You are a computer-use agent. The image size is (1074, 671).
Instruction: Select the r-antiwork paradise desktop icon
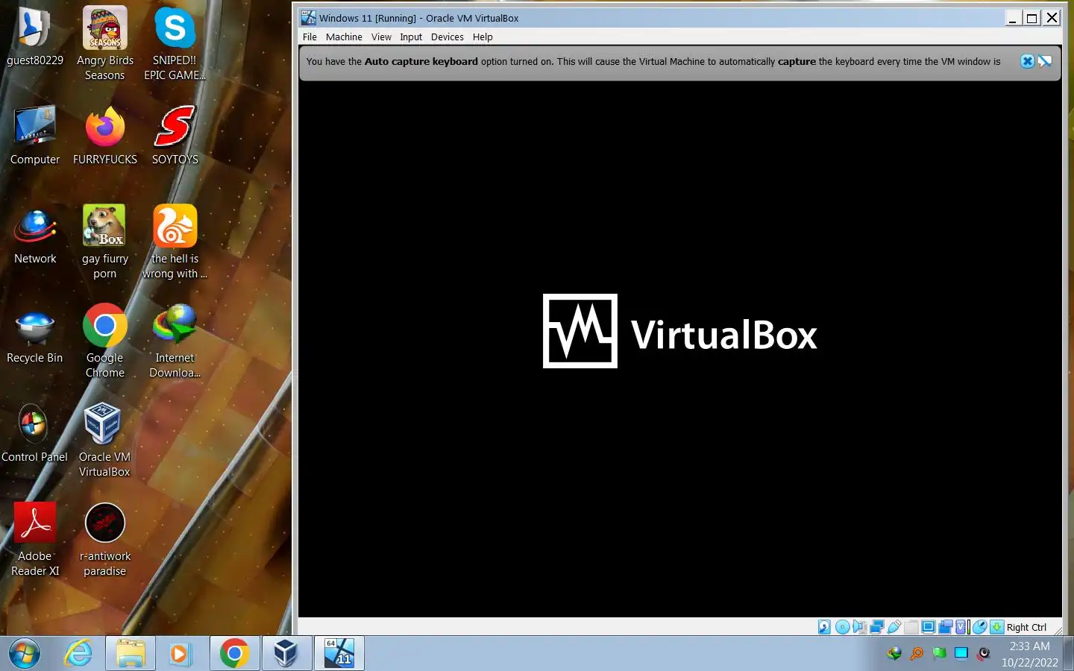coord(104,539)
